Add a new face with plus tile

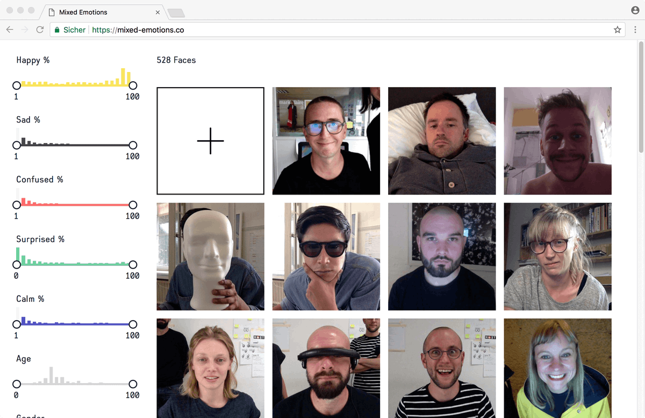click(210, 141)
